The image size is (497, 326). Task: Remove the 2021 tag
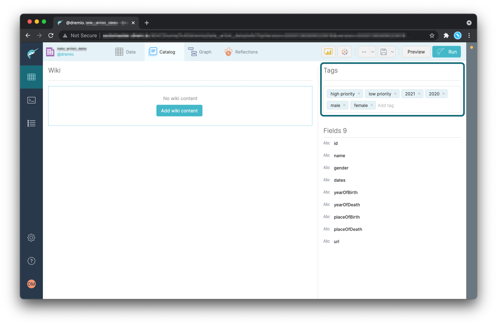tap(419, 93)
